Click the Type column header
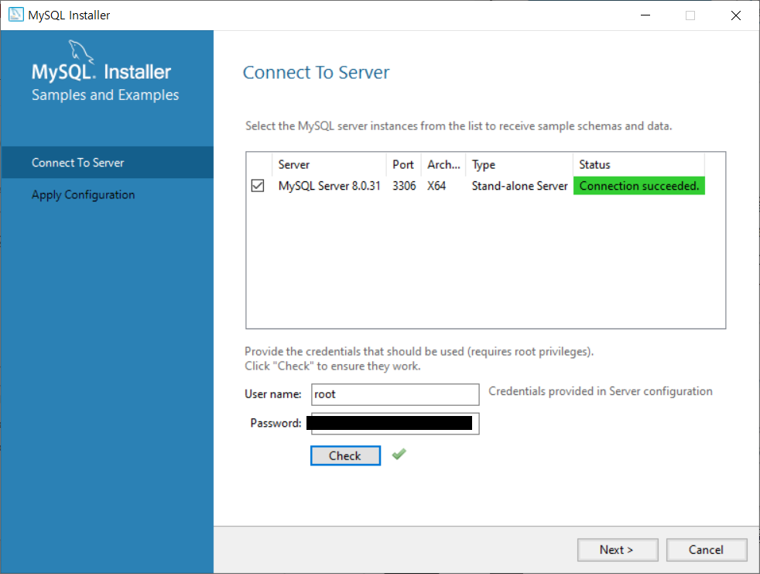This screenshot has width=760, height=574. pos(519,164)
